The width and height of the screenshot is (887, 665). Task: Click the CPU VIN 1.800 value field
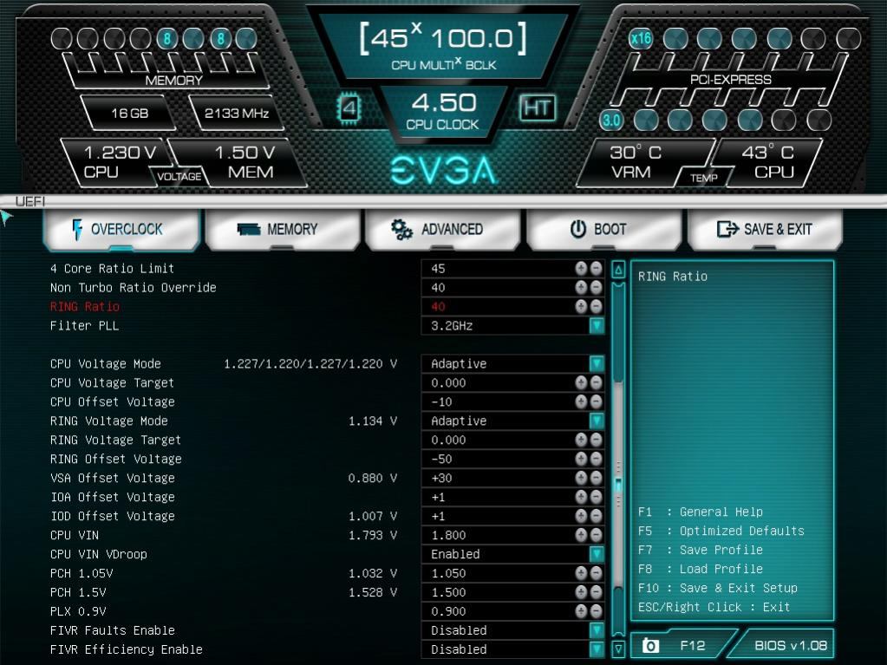click(513, 535)
